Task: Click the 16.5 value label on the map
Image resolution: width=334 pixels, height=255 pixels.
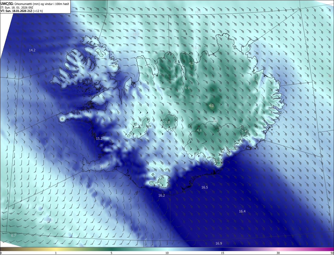Action: [205, 187]
